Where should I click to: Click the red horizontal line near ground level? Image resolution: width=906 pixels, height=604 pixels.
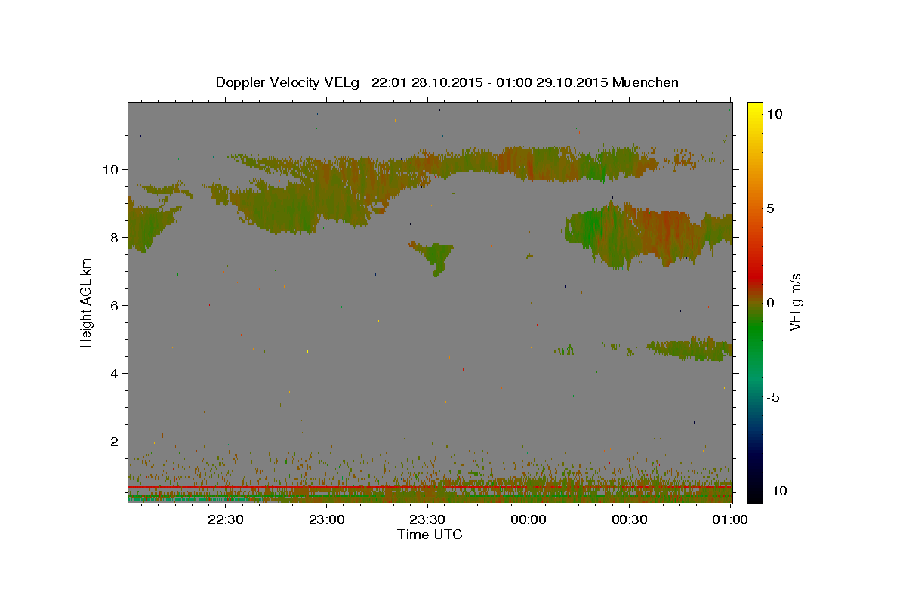pos(430,488)
